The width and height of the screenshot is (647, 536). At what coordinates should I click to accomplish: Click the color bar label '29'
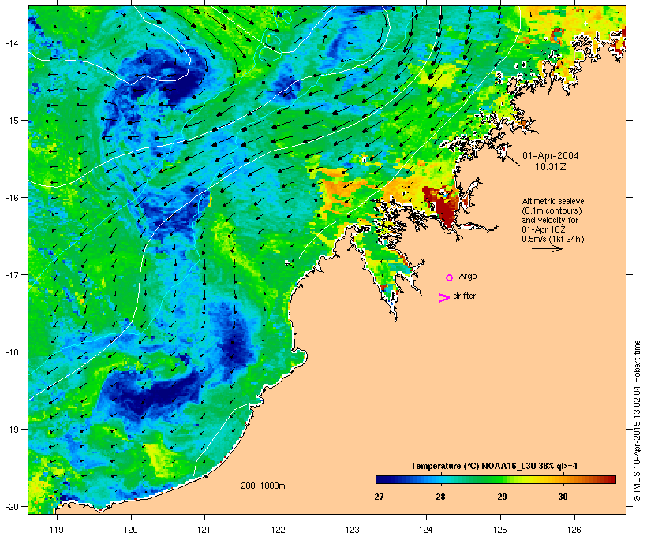point(502,497)
